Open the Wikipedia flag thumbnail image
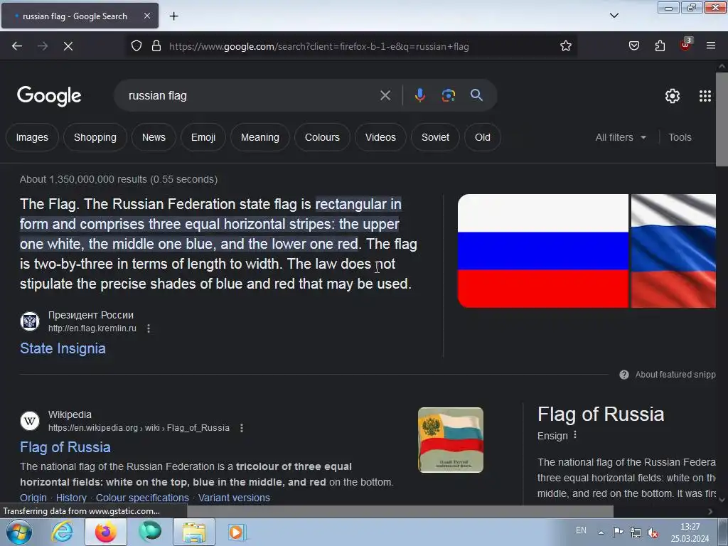 (x=450, y=440)
